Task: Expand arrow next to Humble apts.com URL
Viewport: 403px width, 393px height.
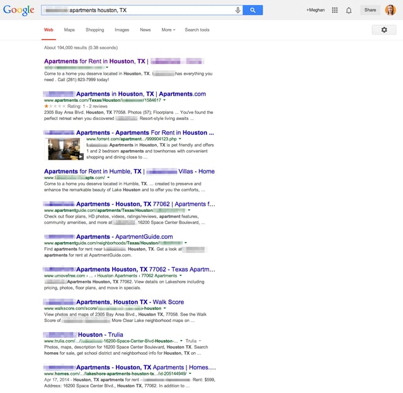Action: coord(108,177)
